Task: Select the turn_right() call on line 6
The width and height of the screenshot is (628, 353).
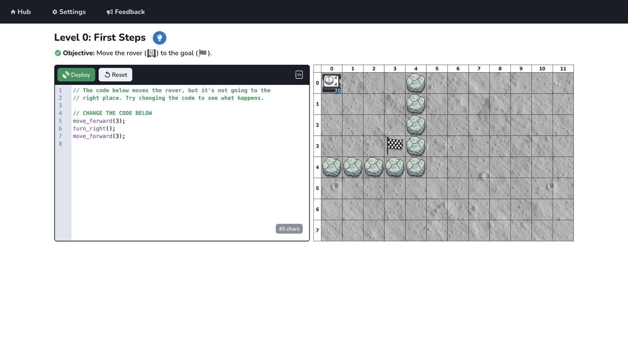Action: (94, 128)
